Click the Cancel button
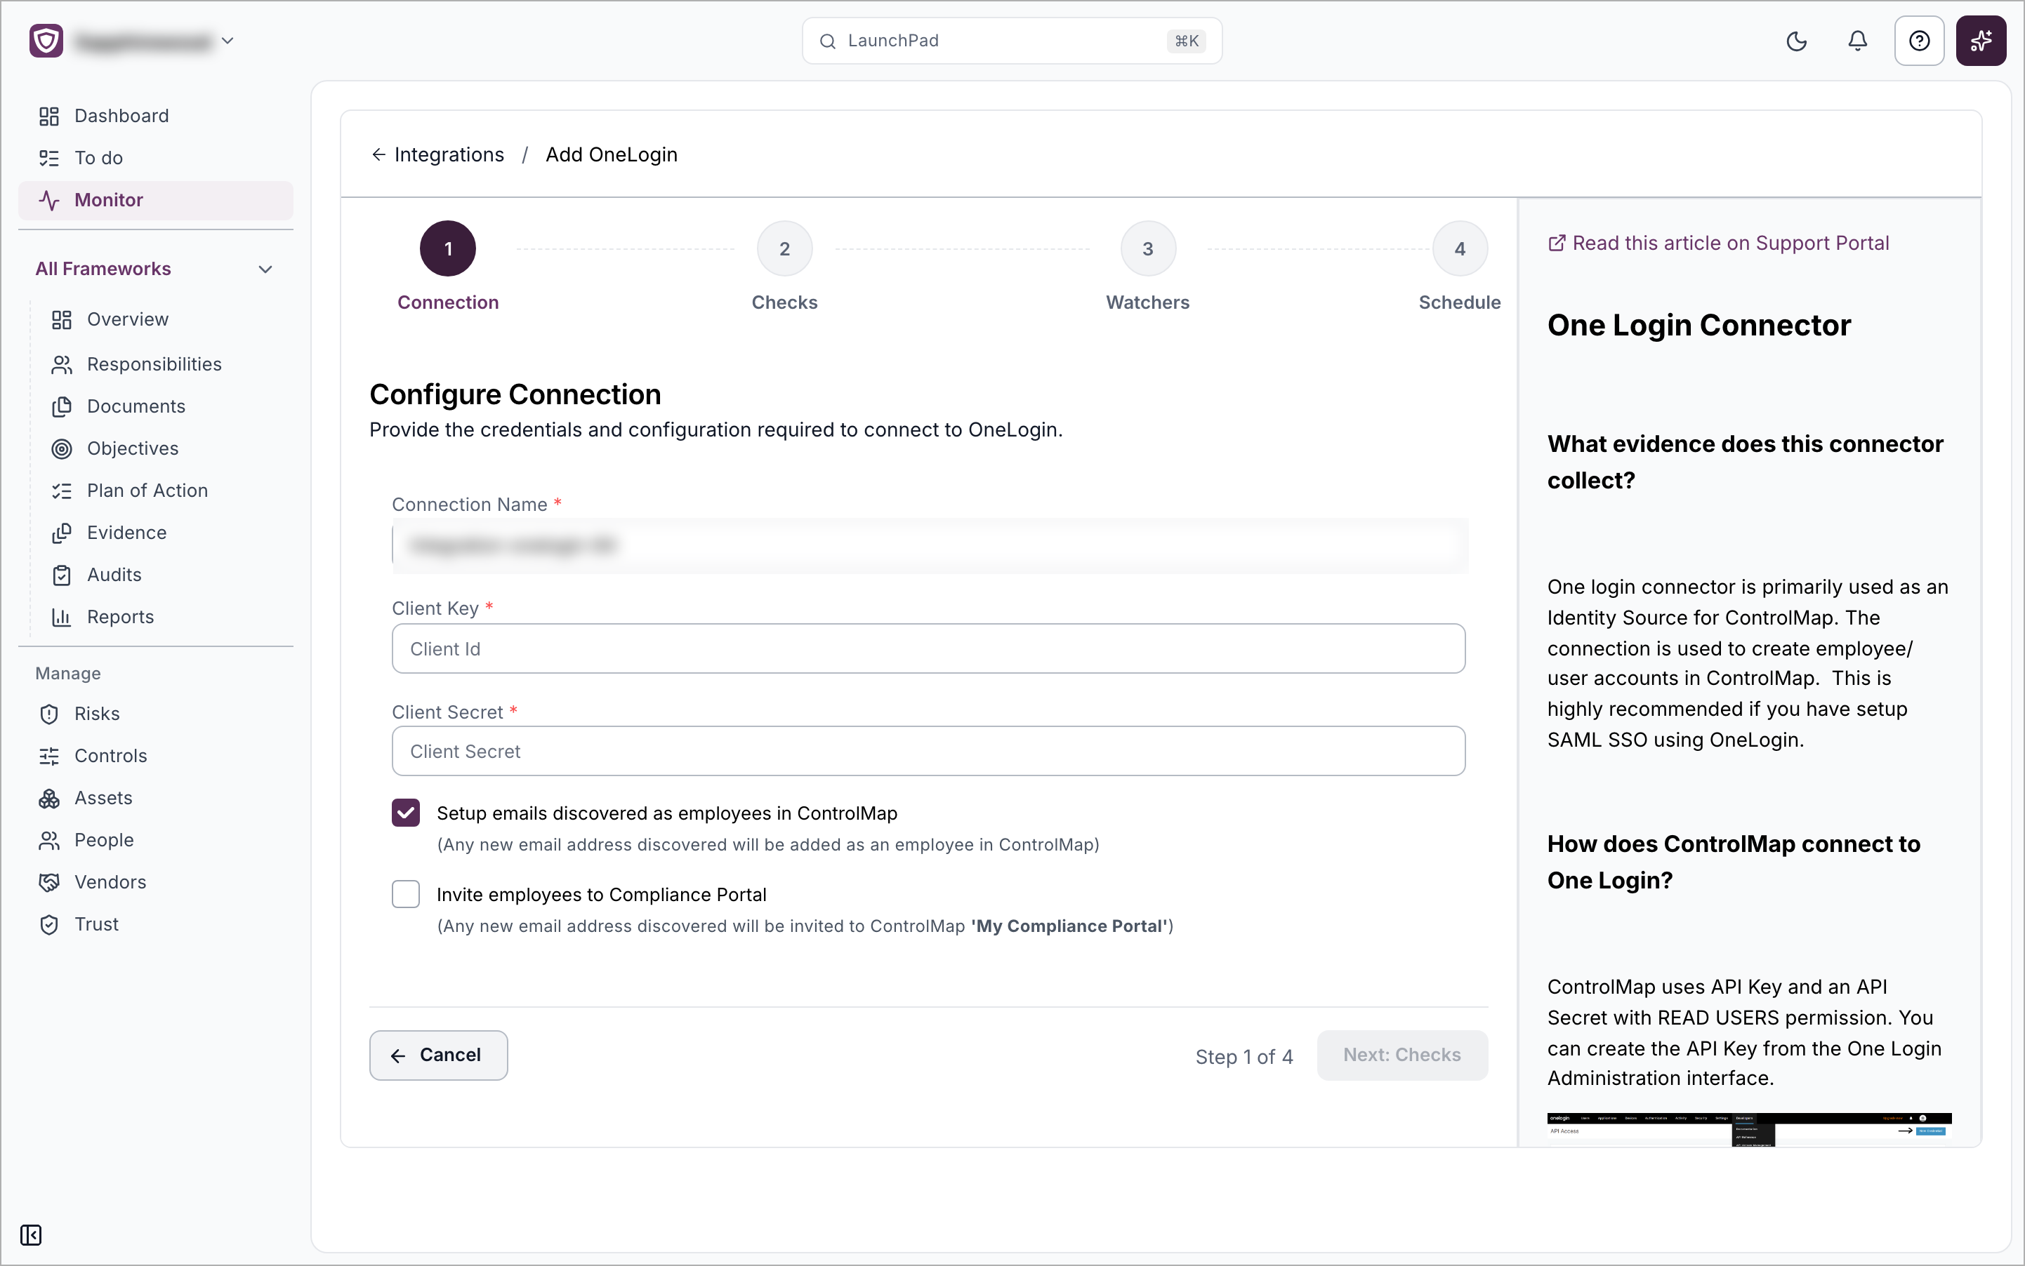Screen dimensions: 2025x1266 (438, 1055)
